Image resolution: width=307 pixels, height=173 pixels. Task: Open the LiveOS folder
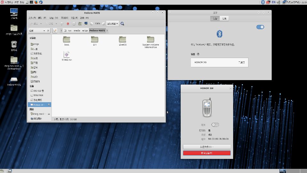pyautogui.click(x=122, y=41)
